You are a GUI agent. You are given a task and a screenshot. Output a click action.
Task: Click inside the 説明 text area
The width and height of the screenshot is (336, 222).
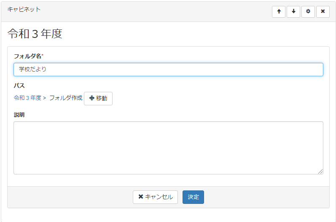point(168,147)
